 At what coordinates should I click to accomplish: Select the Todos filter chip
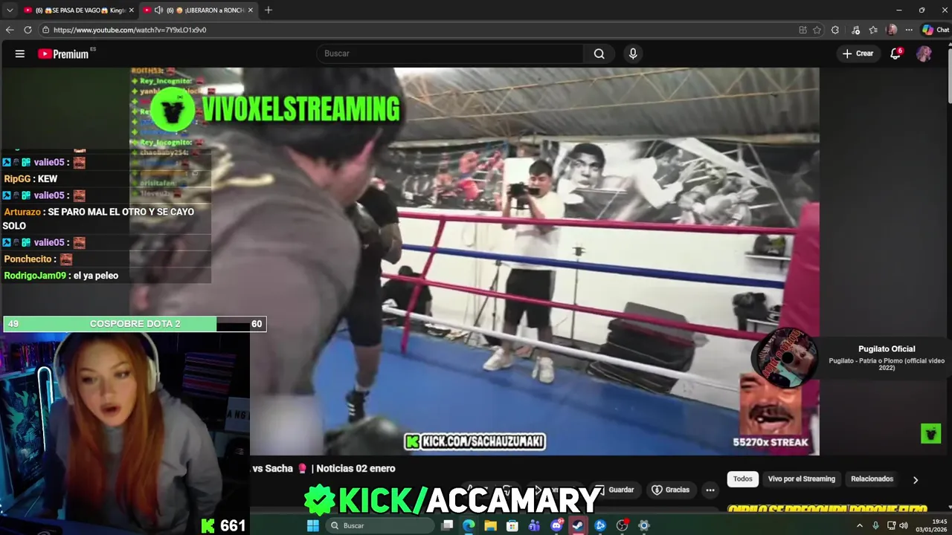coord(743,479)
